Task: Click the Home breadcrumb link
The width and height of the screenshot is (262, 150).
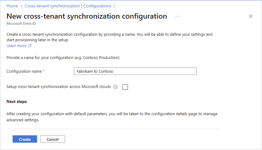Action: [x=12, y=6]
